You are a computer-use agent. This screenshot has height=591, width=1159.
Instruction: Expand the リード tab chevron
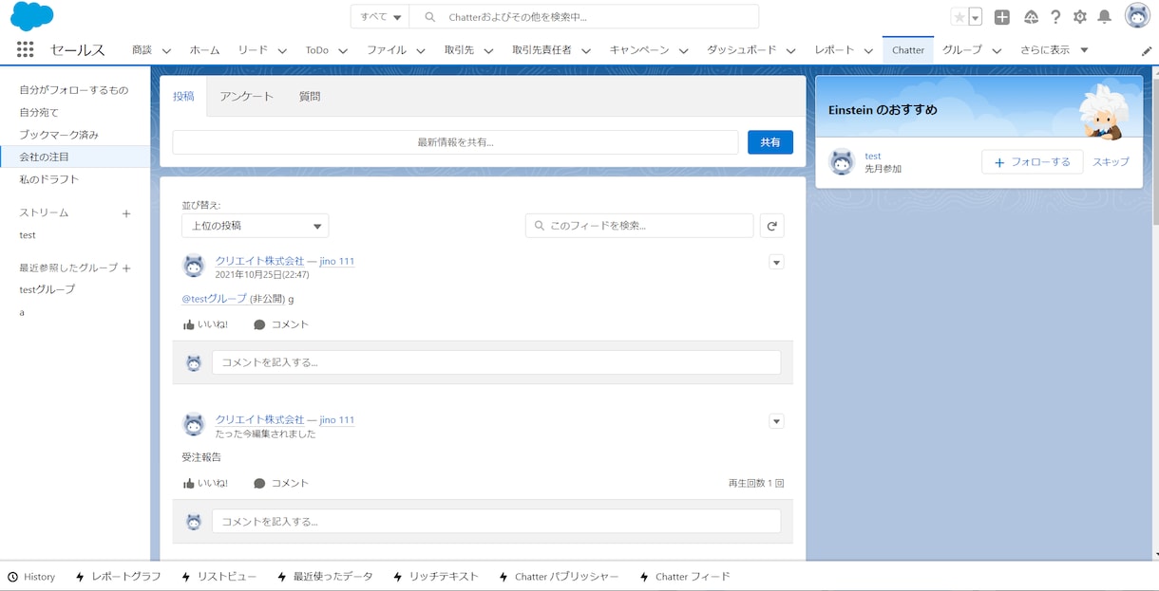[x=282, y=51]
